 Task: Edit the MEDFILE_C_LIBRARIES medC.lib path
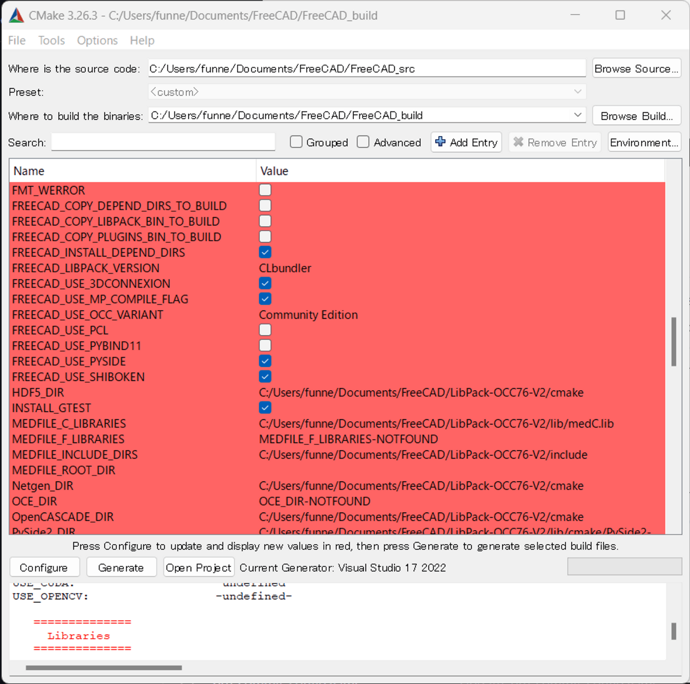pyautogui.click(x=436, y=424)
